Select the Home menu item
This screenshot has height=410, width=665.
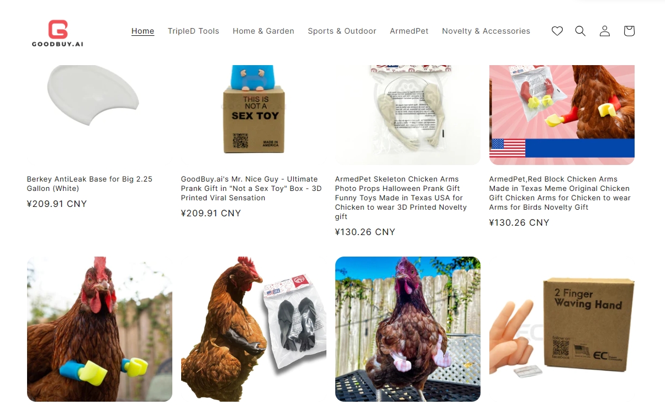[x=142, y=31]
